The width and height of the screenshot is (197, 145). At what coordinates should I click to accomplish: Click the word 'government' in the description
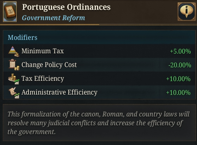pos(37,132)
